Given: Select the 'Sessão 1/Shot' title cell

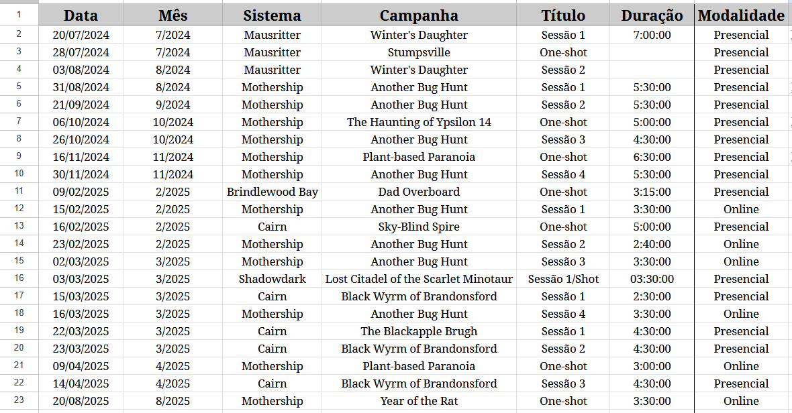Looking at the screenshot, I should click(x=563, y=279).
